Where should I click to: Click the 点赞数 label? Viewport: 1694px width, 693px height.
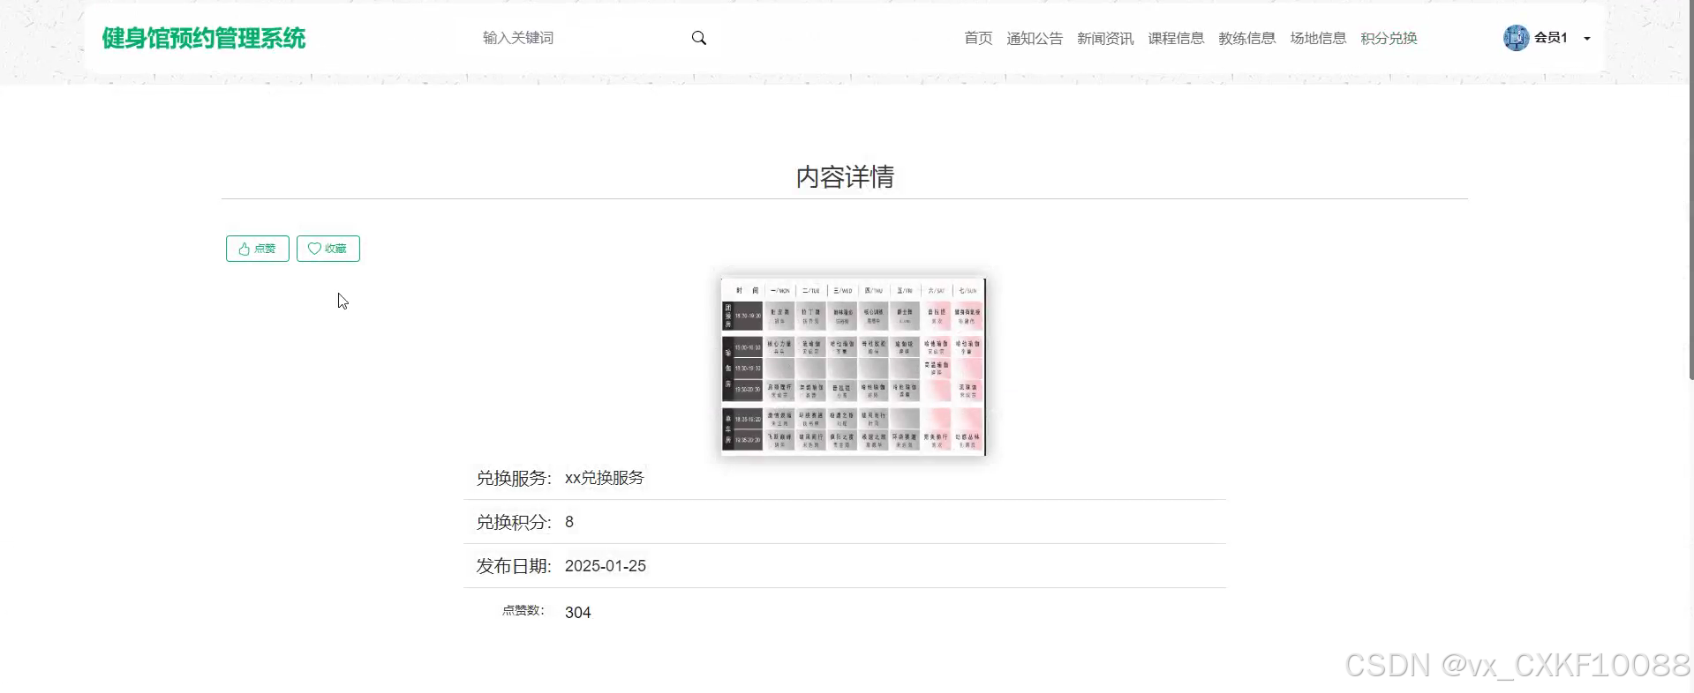click(x=523, y=610)
